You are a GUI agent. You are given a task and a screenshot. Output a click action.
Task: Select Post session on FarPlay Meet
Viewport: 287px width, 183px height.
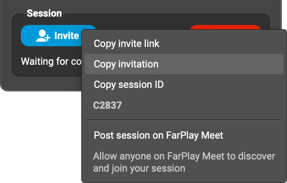pyautogui.click(x=158, y=135)
